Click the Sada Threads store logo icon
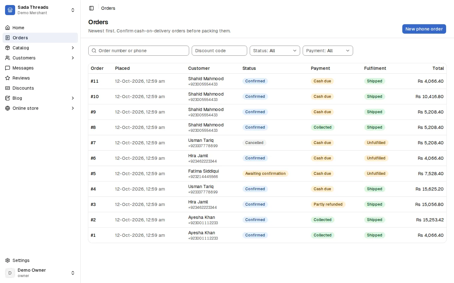The image size is (454, 283). point(10,10)
